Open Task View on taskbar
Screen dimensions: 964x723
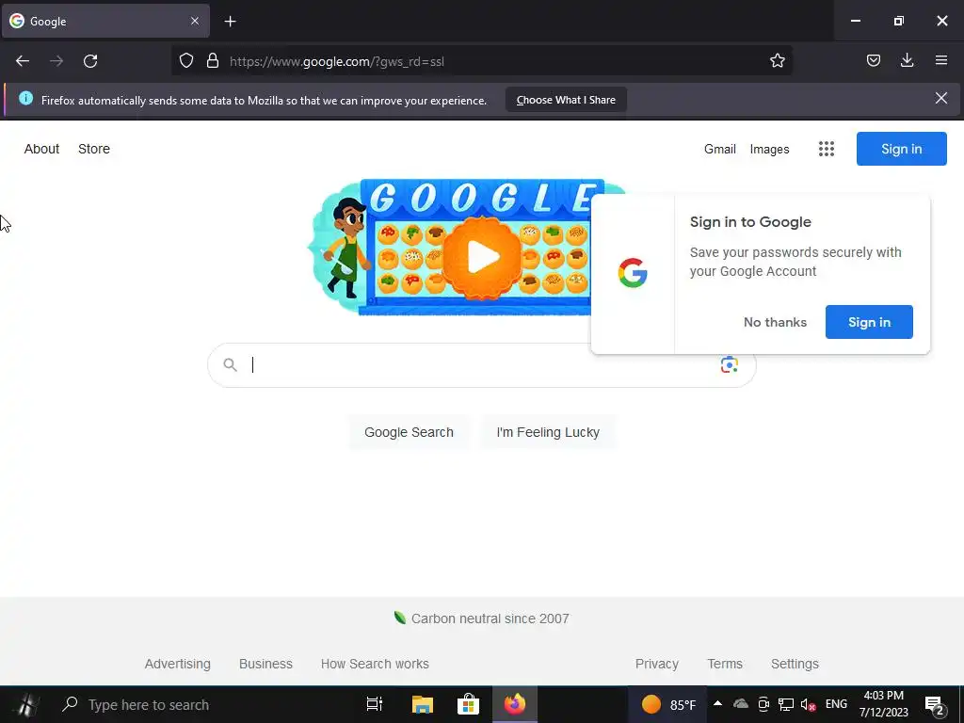[375, 704]
